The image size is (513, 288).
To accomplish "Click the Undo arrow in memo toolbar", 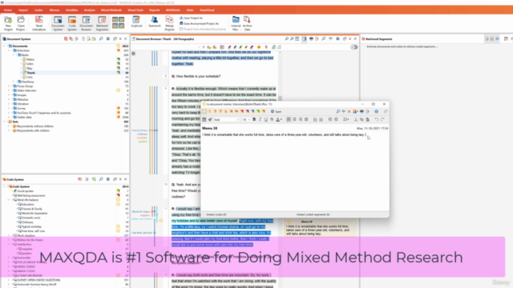I will pyautogui.click(x=376, y=119).
